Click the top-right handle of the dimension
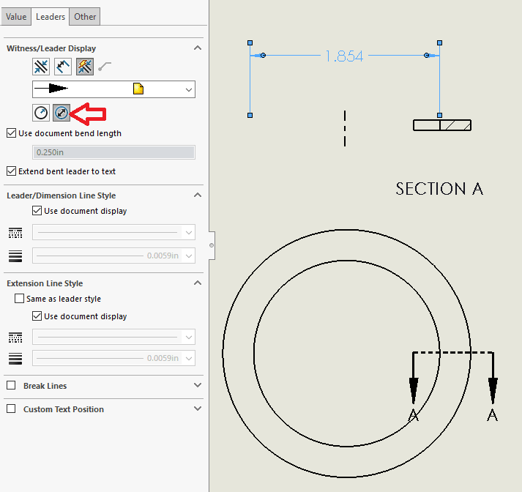 coord(439,43)
